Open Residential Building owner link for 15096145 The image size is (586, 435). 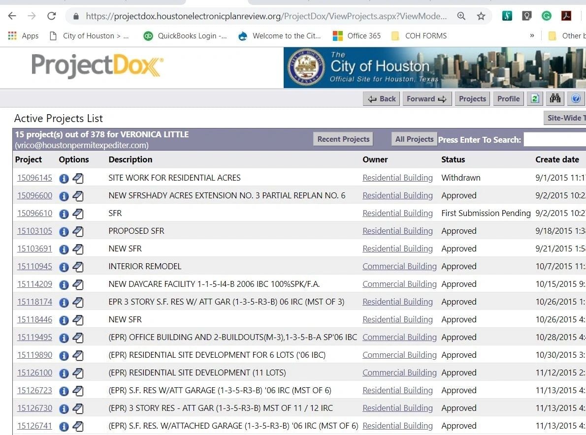[398, 178]
